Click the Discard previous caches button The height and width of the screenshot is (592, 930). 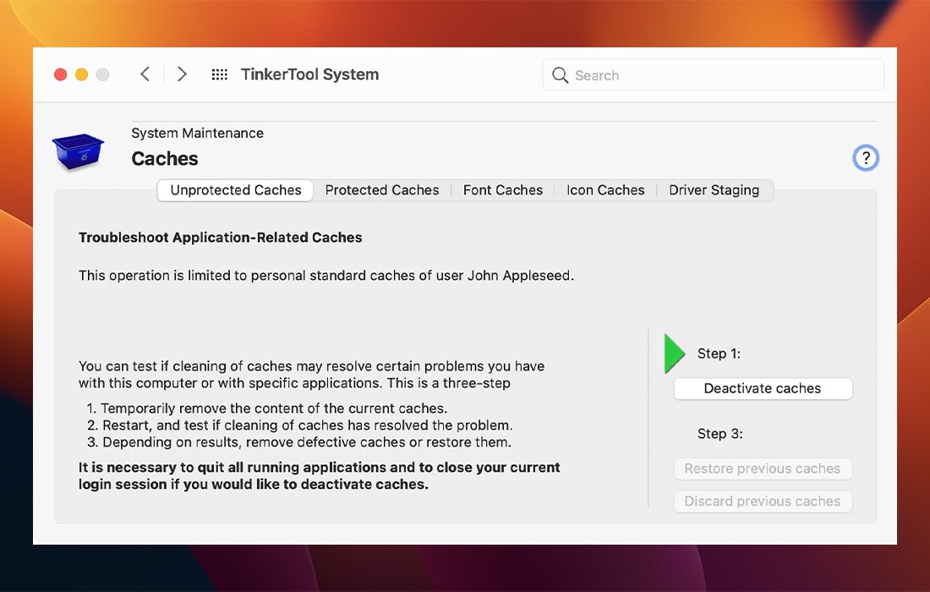pos(762,501)
